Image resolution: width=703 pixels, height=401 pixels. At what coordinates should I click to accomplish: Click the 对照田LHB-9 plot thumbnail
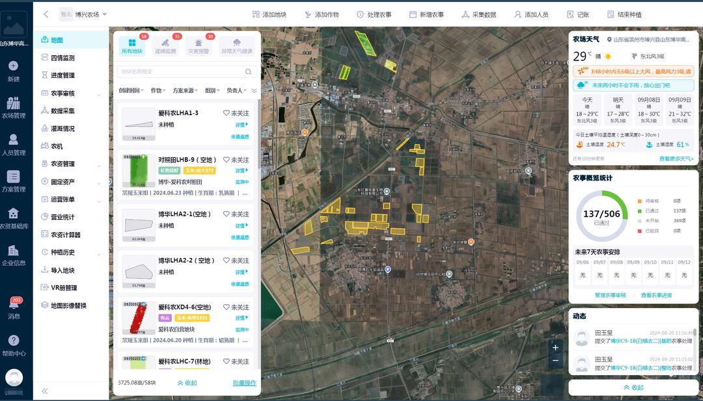(138, 171)
